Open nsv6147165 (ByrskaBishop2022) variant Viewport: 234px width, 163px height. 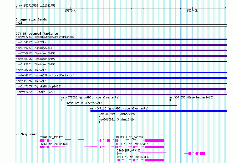coord(39,86)
